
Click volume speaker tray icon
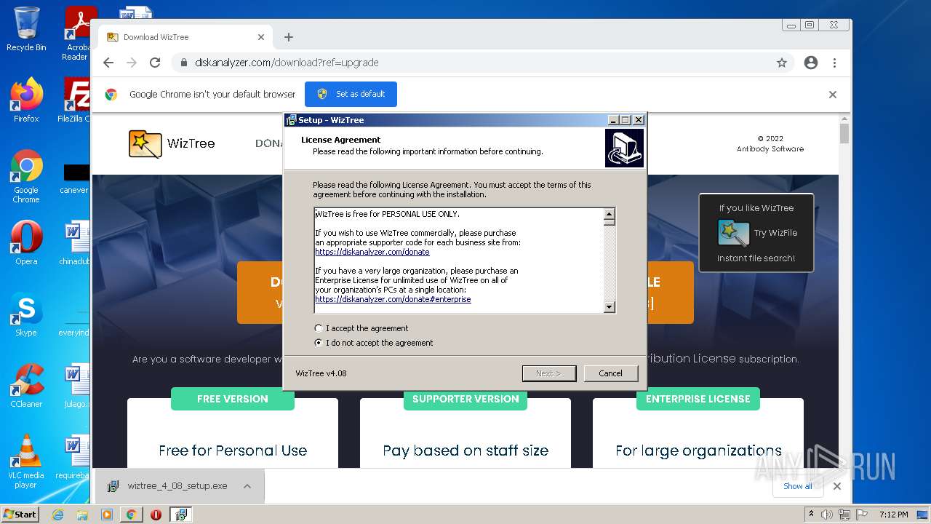click(827, 515)
